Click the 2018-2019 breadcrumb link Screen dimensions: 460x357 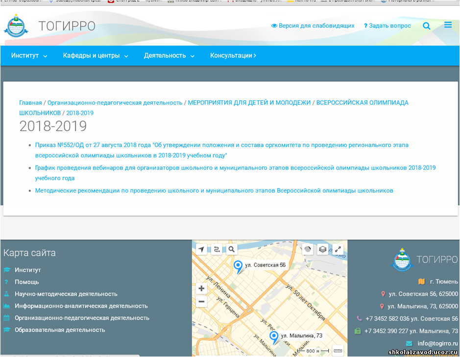80,113
